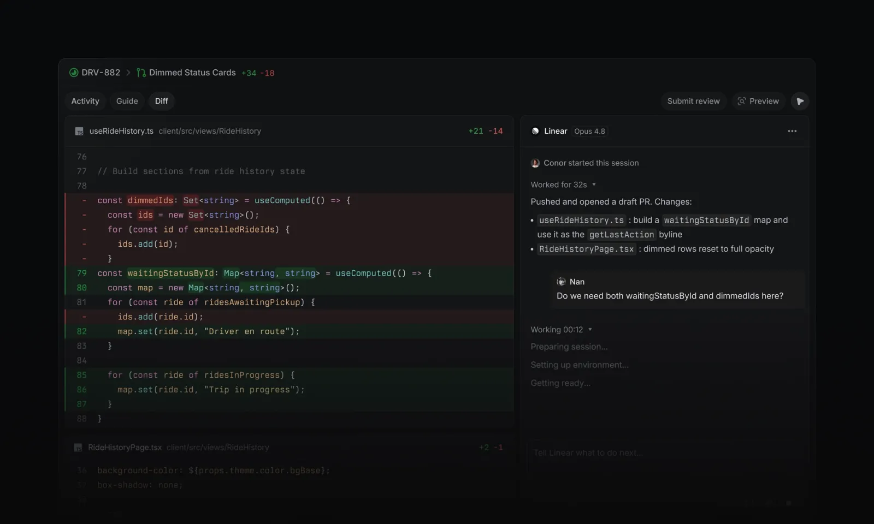Click the +34 -18 total change count
874x524 pixels.
coord(258,73)
